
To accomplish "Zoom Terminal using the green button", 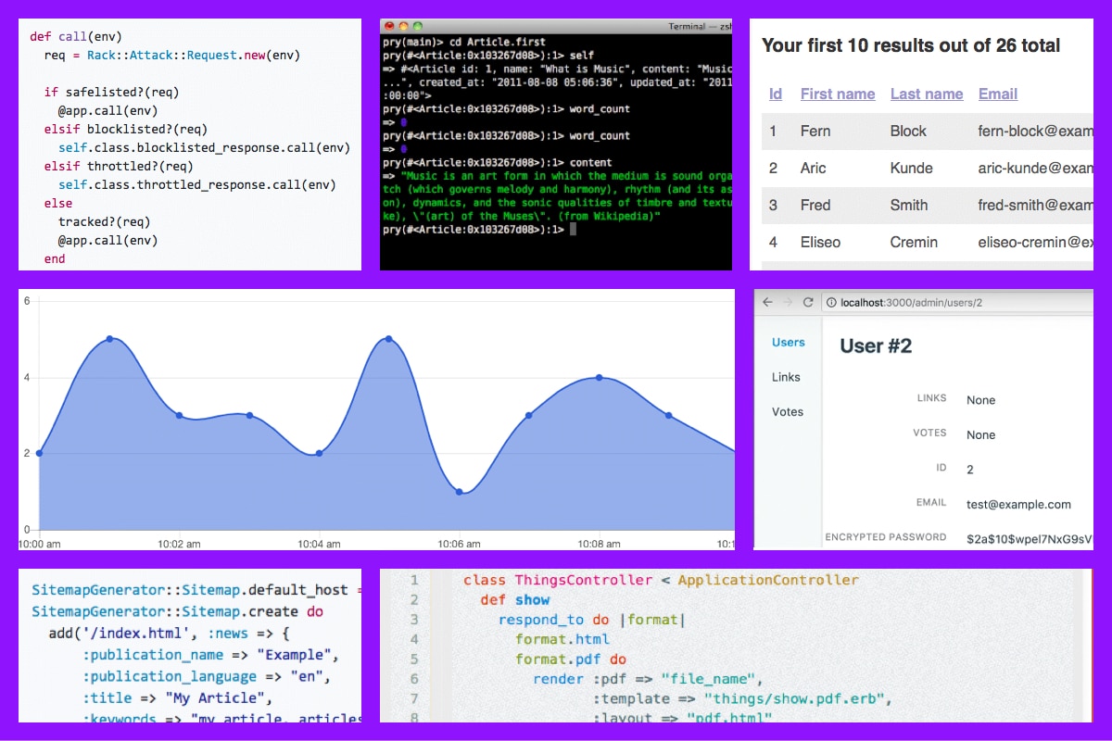I will (x=417, y=26).
